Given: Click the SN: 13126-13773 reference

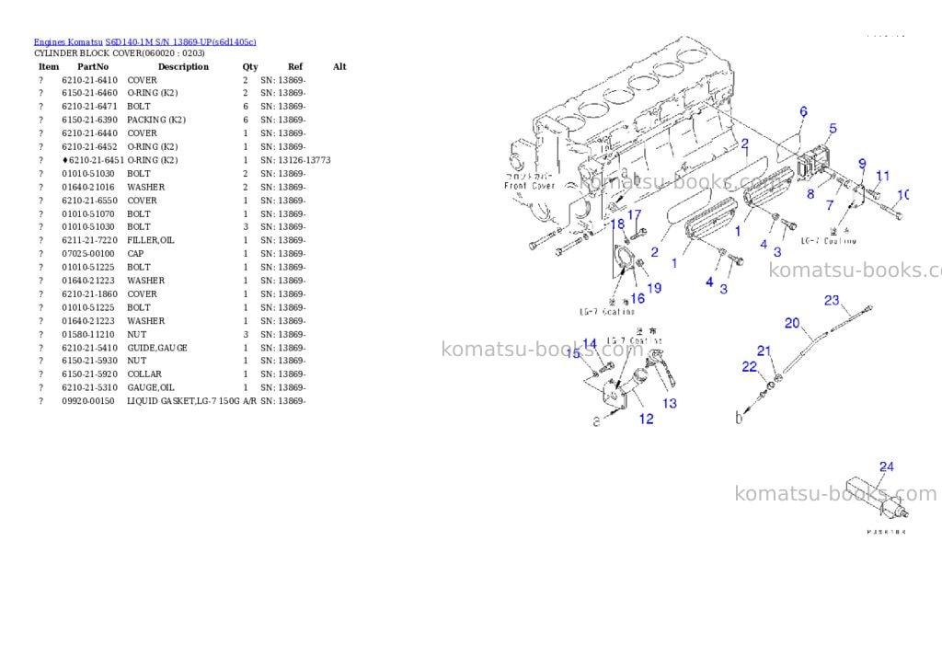Looking at the screenshot, I should tap(295, 160).
